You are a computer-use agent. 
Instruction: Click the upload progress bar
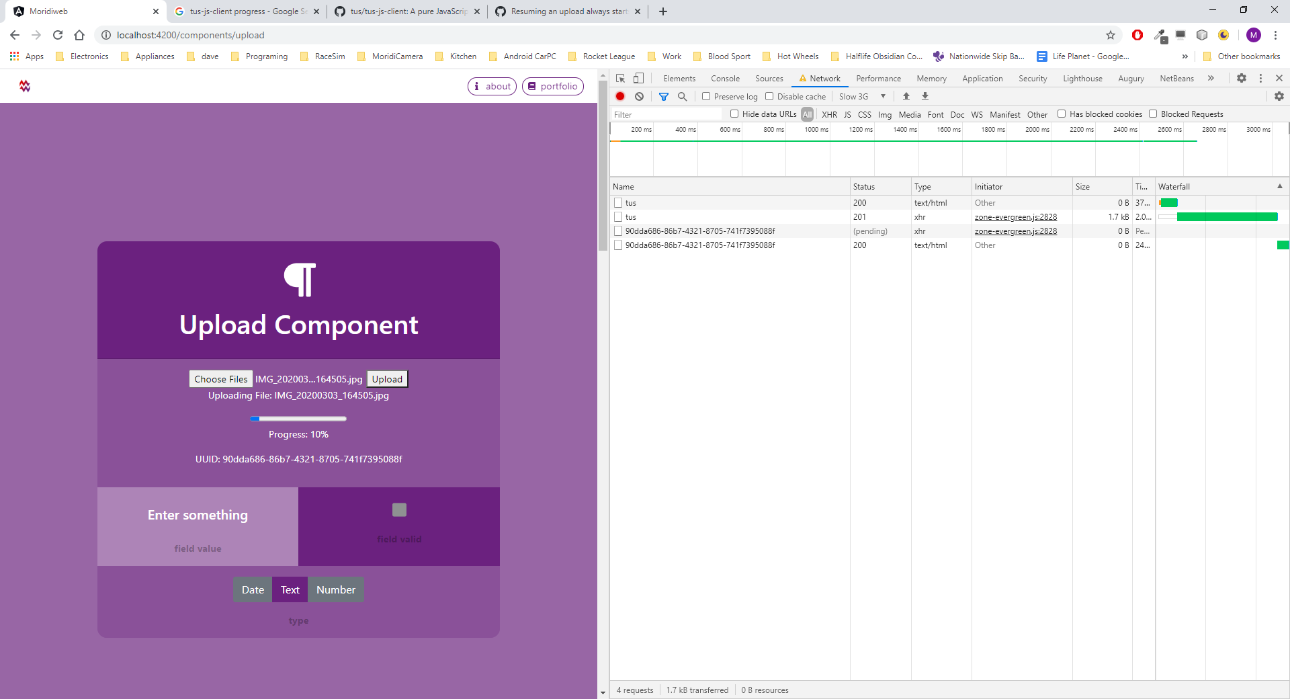[x=298, y=418]
